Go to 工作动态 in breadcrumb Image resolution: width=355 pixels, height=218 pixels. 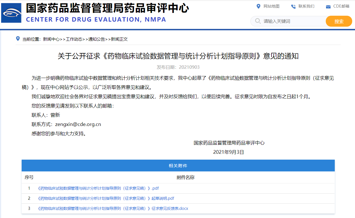(74, 39)
